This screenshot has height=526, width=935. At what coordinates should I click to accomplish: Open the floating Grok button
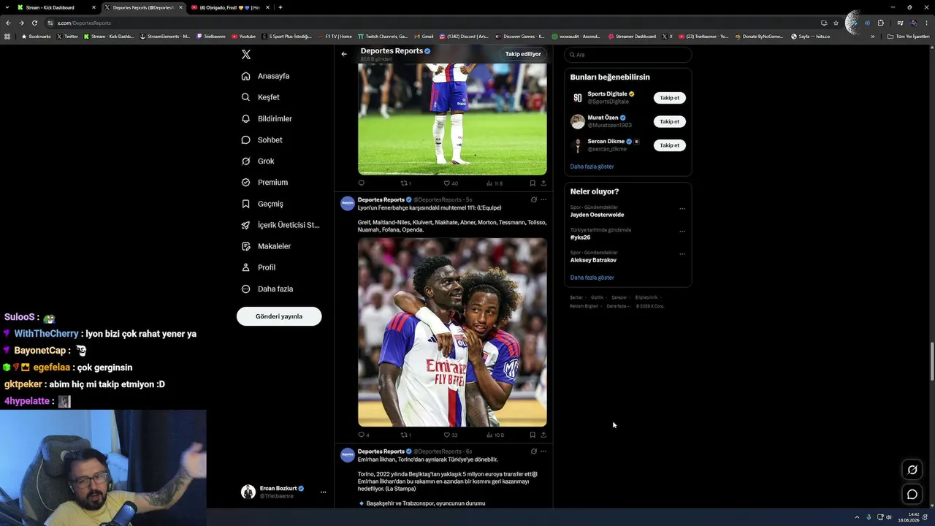[x=912, y=470]
